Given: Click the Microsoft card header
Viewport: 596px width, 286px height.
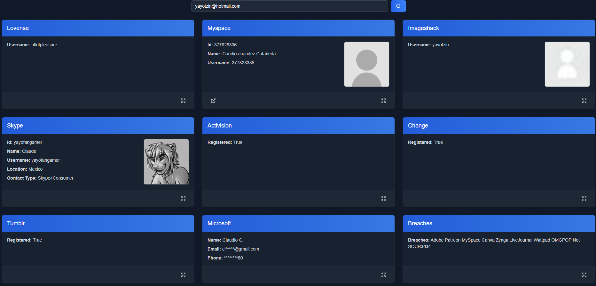Looking at the screenshot, I should click(x=298, y=223).
